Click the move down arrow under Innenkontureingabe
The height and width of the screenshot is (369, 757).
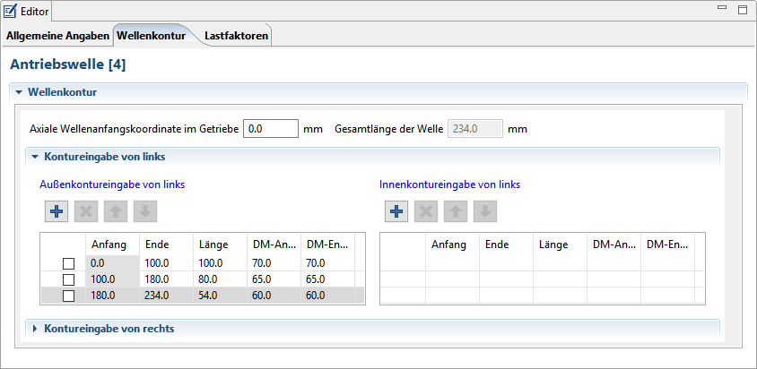485,211
